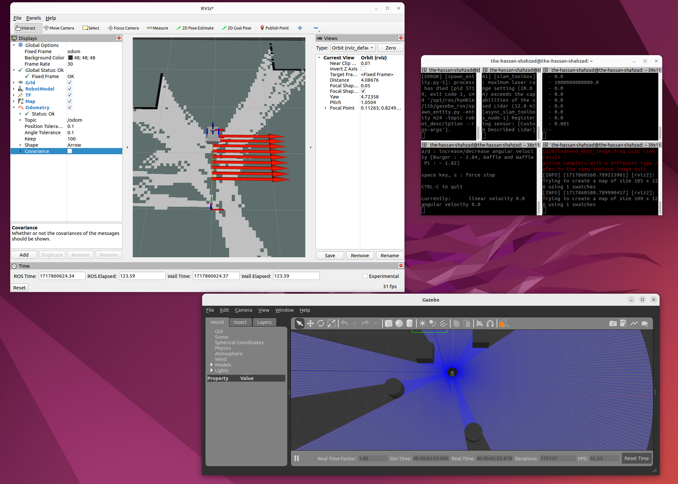Expand the Map display tree item

pyautogui.click(x=14, y=101)
